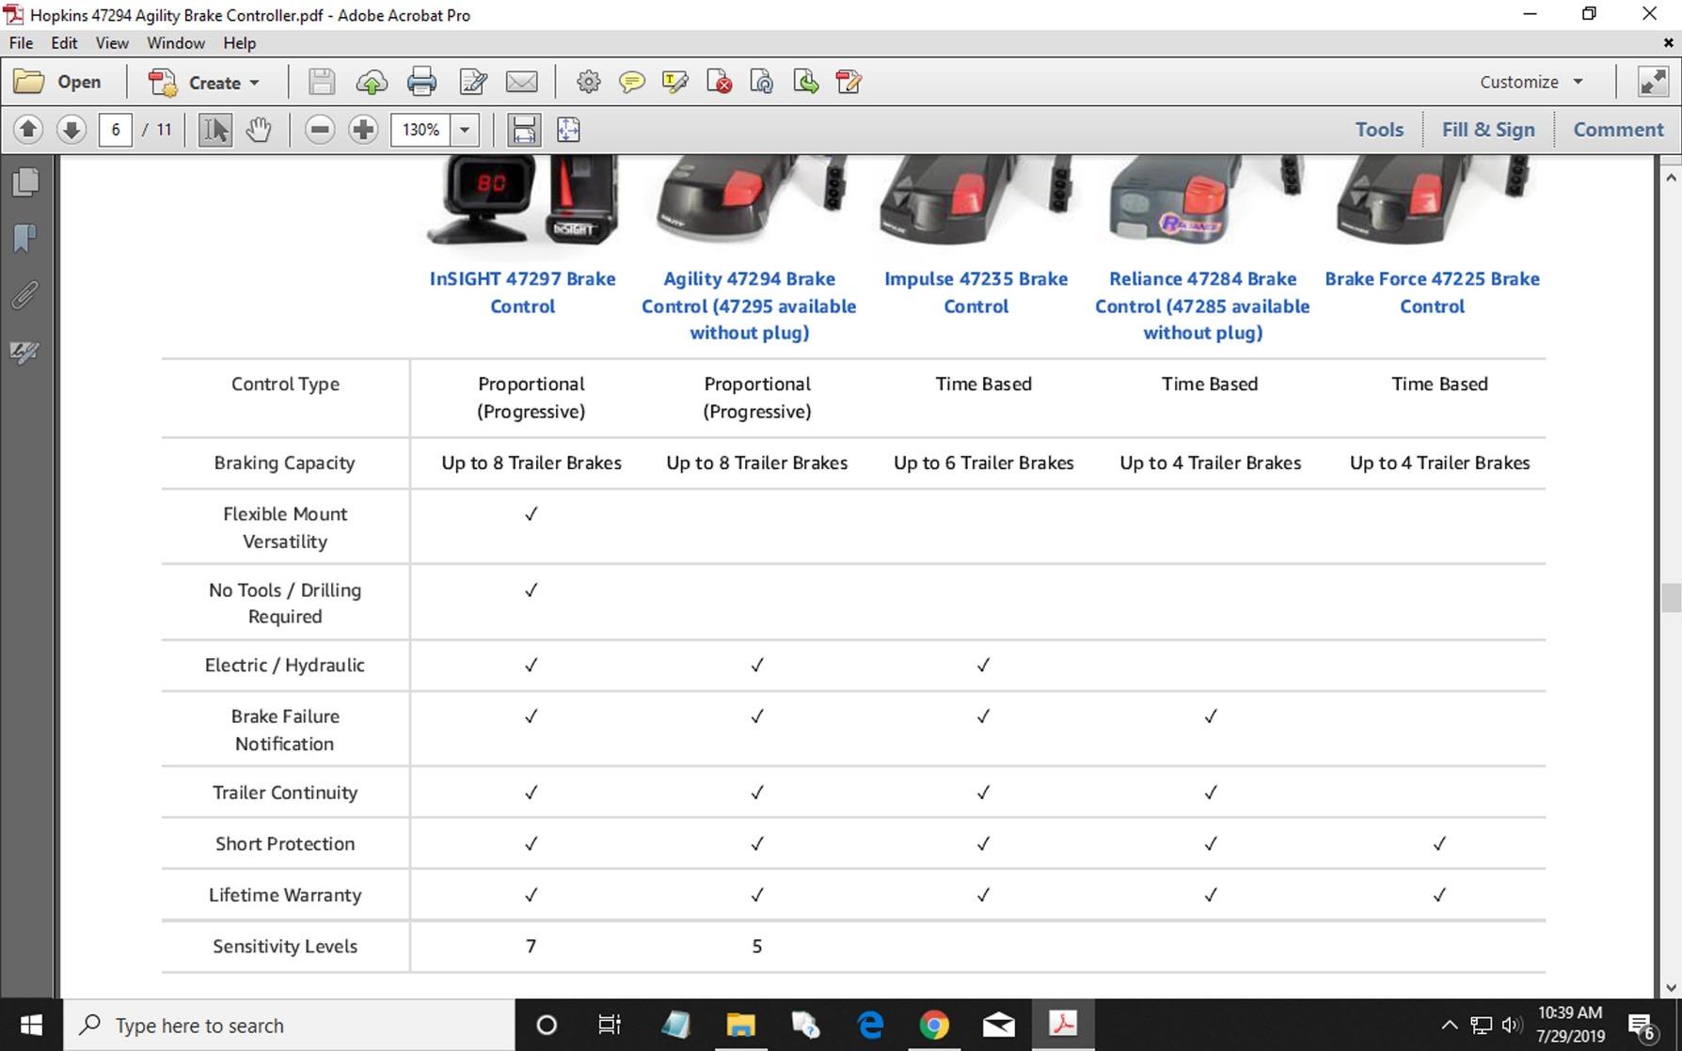
Task: Open preferences via the gear icon
Action: pos(589,83)
